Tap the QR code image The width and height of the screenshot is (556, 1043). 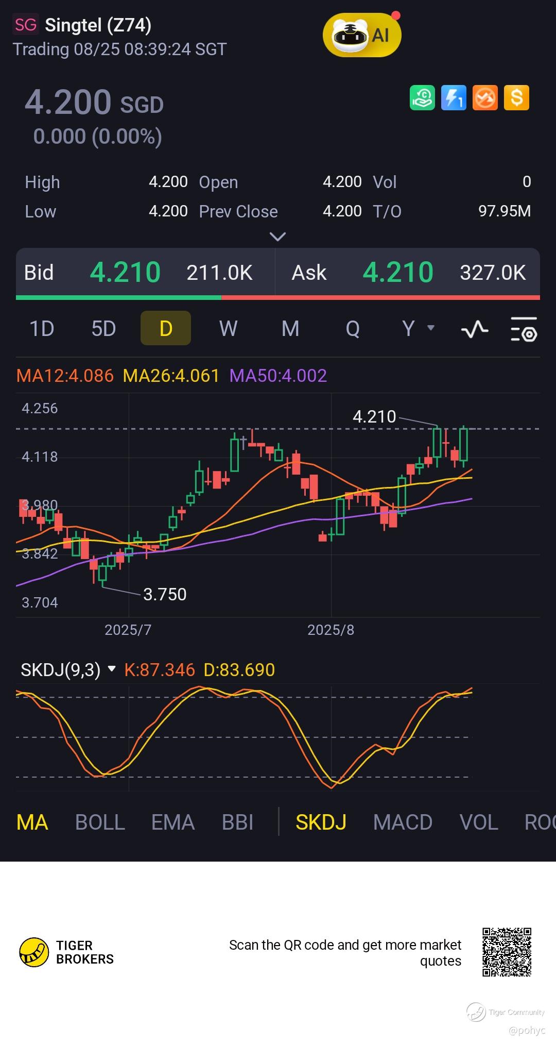507,952
